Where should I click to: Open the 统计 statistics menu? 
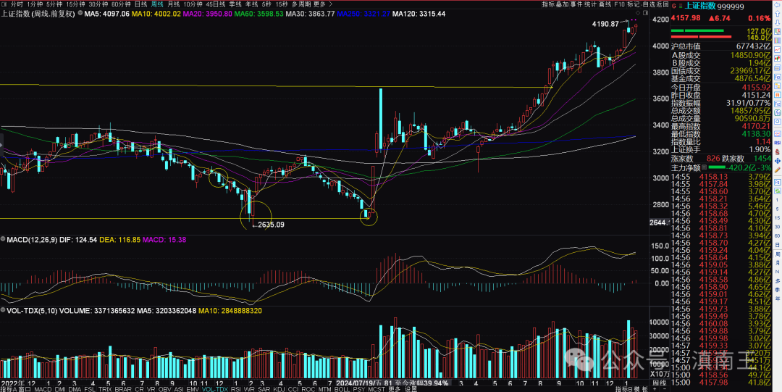tap(591, 4)
